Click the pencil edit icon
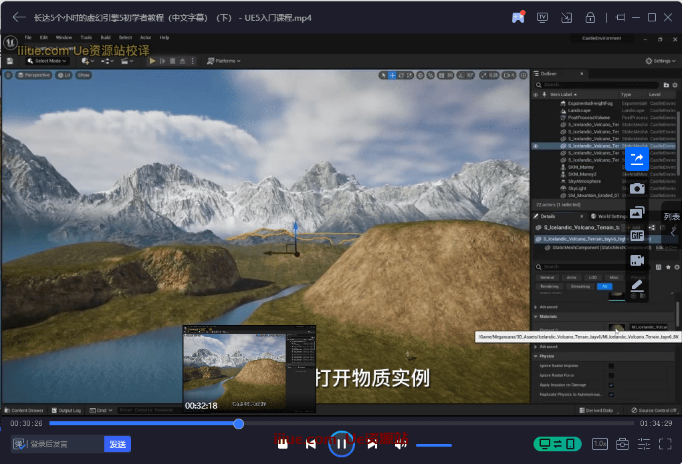 pyautogui.click(x=637, y=286)
